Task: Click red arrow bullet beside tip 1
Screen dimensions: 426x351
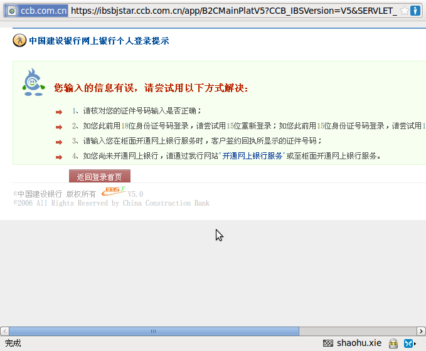Action: point(59,112)
